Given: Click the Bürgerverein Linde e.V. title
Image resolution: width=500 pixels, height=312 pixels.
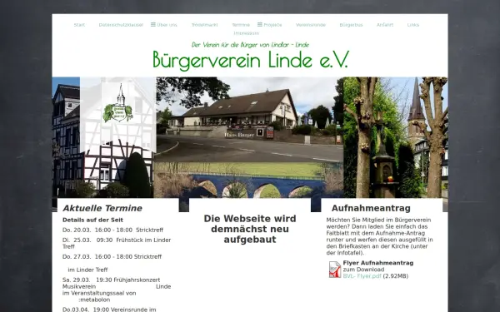Looking at the screenshot, I should coord(251,60).
